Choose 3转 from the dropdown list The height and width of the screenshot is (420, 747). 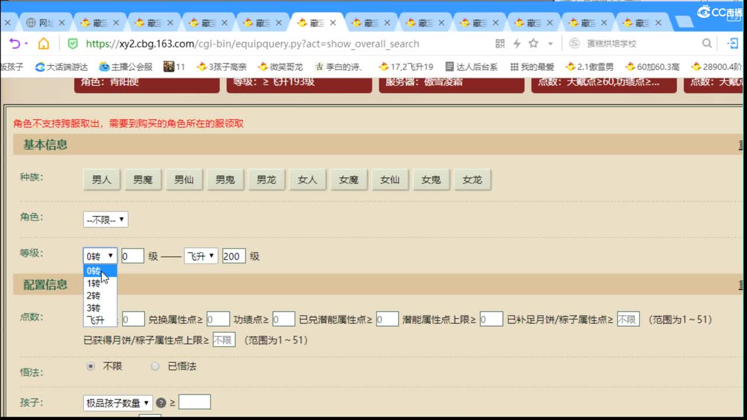pyautogui.click(x=100, y=308)
